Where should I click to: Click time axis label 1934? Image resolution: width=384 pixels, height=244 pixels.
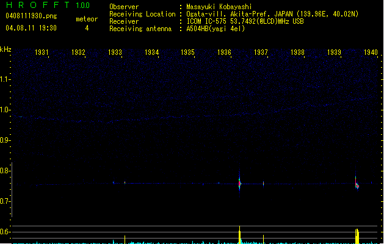point(151,52)
